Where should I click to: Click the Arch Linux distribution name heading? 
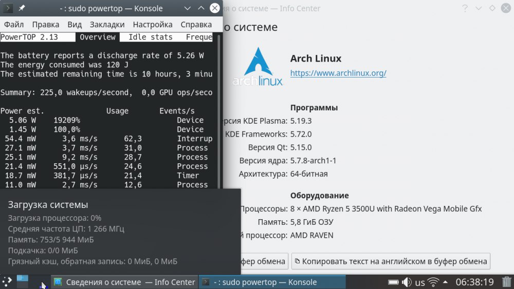click(x=316, y=58)
